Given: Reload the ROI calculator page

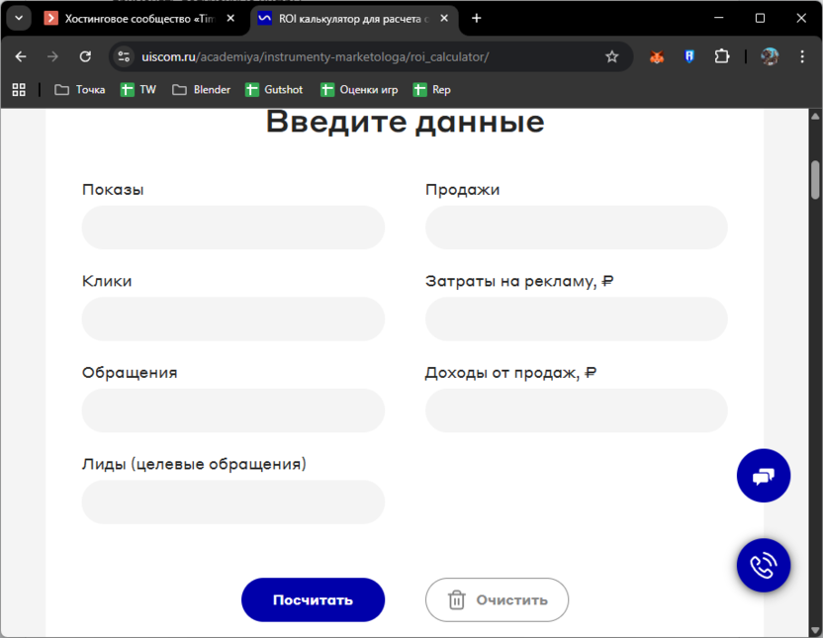Looking at the screenshot, I should click(x=83, y=56).
